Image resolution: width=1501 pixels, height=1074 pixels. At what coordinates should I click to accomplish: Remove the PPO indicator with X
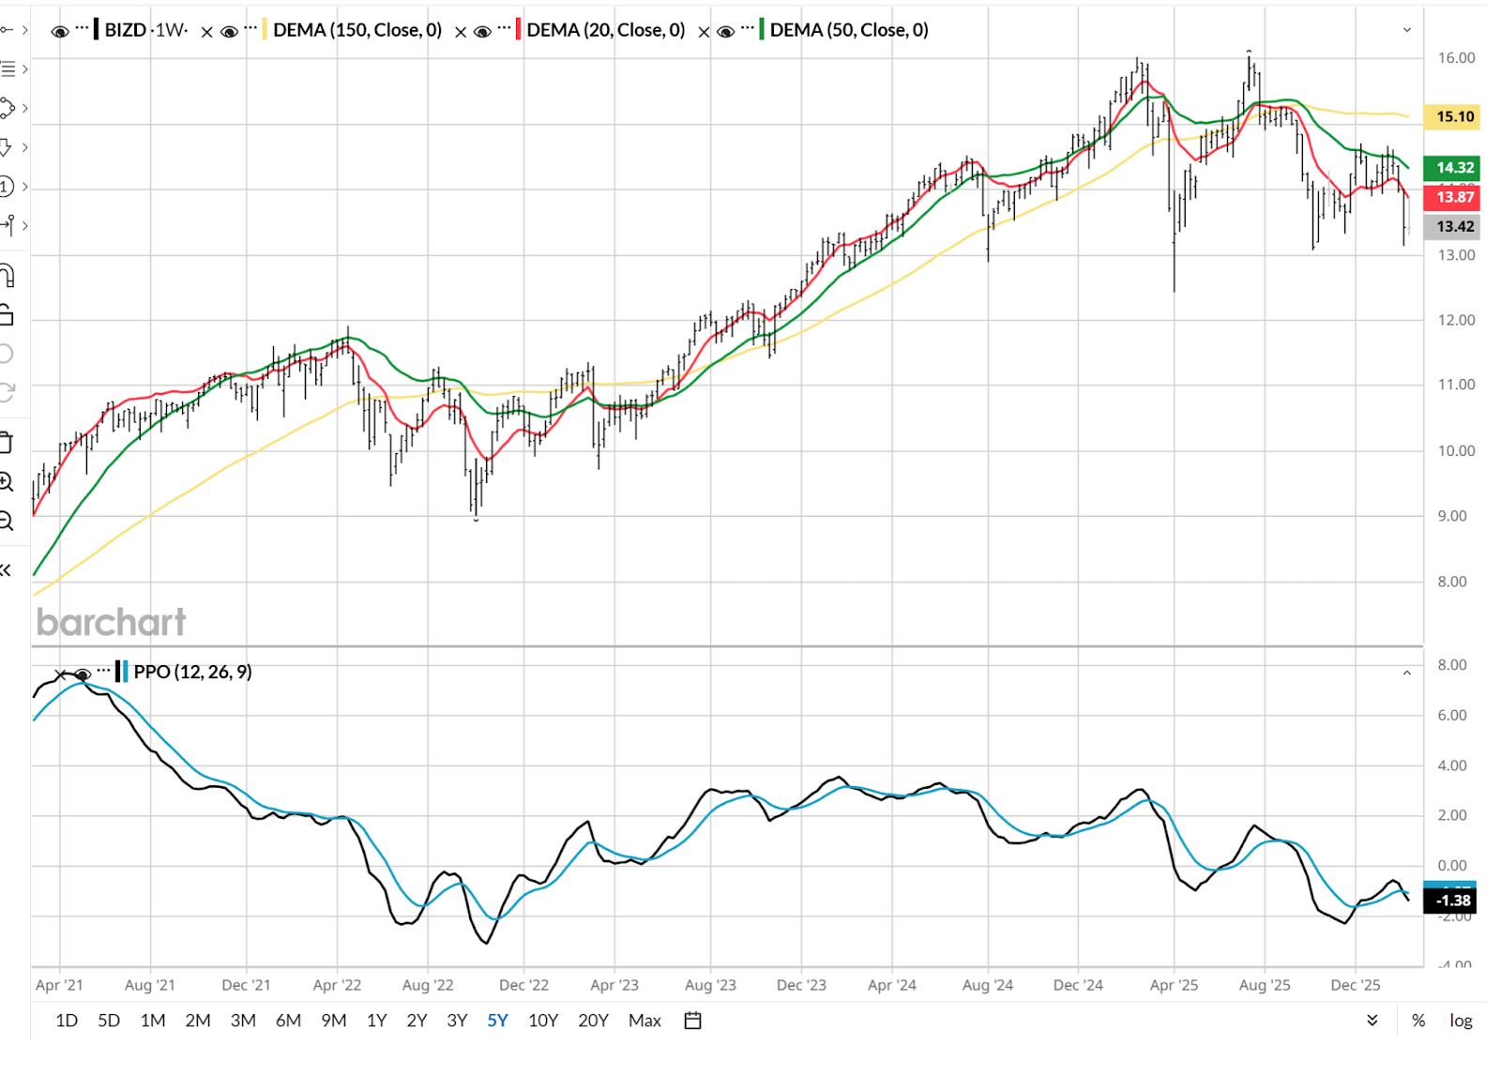coord(60,674)
